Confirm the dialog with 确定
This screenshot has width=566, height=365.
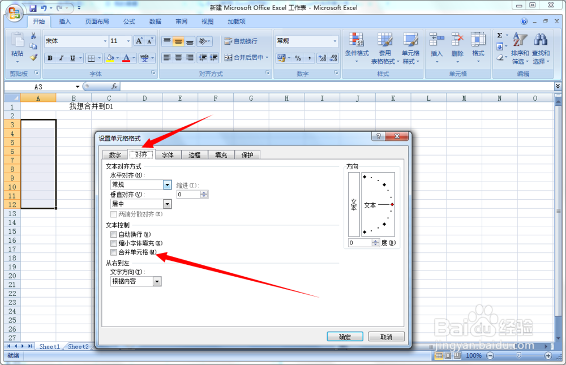pos(345,337)
